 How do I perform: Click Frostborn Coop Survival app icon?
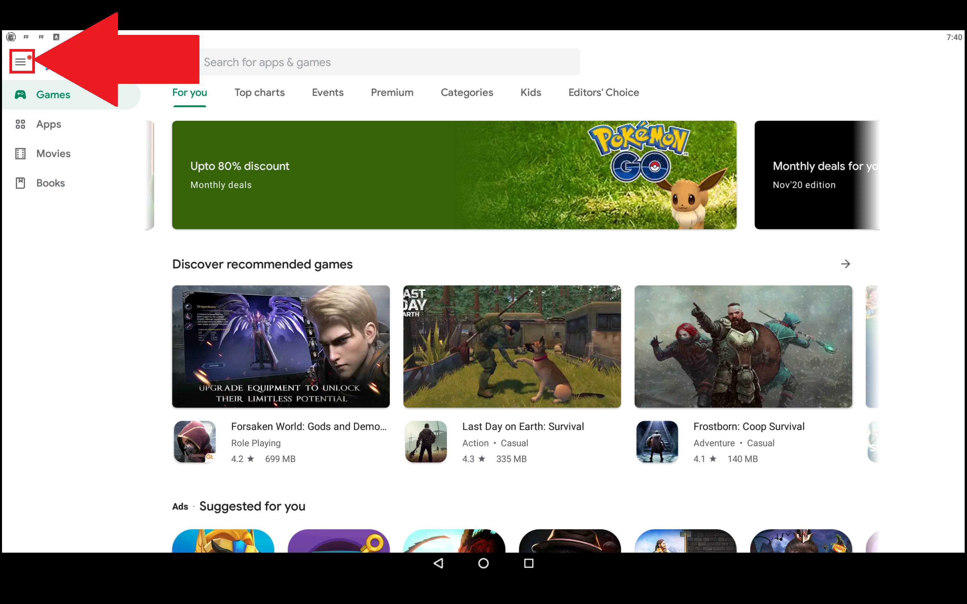coord(657,441)
